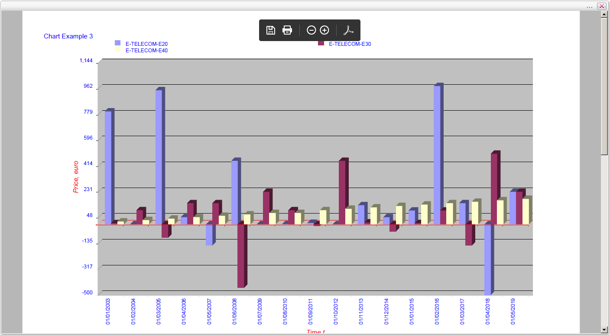
Task: Select the negative maroon bar at 01/06/2008
Action: [240, 256]
